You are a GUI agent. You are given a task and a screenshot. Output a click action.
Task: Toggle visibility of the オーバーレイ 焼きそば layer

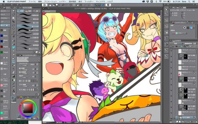pyautogui.click(x=171, y=68)
